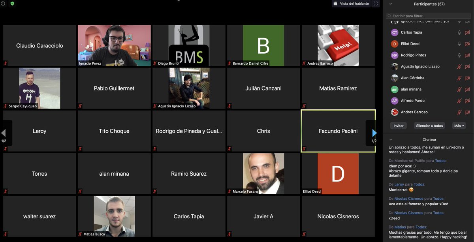The height and width of the screenshot is (242, 474).
Task: Toggle Carlos Tapia's microphone icon
Action: [459, 32]
